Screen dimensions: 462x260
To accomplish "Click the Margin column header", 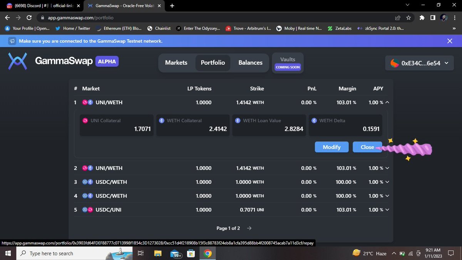I will click(347, 89).
